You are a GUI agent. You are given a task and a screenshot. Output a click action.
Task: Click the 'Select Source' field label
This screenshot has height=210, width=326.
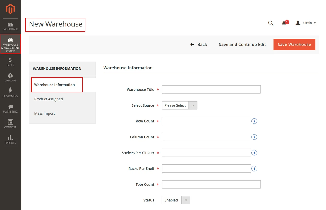143,105
